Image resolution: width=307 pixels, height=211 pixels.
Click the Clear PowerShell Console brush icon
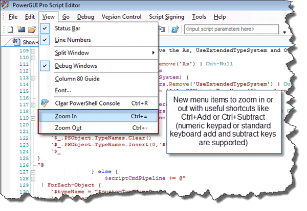pyautogui.click(x=45, y=103)
